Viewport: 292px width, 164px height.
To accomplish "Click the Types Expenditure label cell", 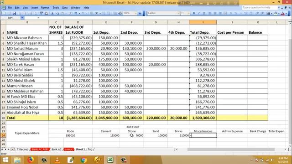I will [27, 133].
